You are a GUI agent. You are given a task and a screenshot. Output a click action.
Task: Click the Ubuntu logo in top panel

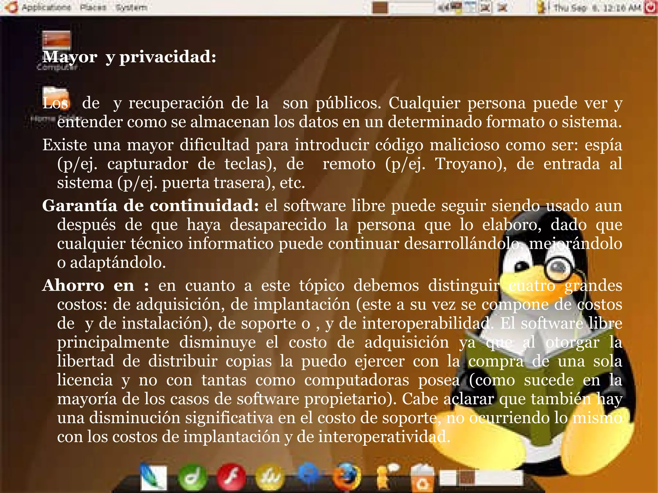point(11,7)
